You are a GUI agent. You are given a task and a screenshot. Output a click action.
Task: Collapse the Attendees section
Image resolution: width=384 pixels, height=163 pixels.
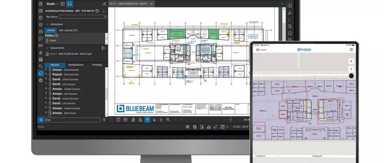pos(47,24)
